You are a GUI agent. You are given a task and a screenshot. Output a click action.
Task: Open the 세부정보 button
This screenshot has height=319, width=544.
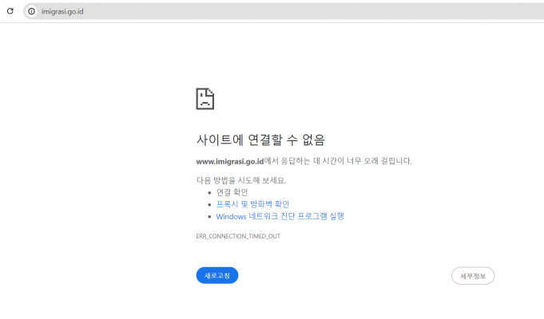[x=473, y=275]
